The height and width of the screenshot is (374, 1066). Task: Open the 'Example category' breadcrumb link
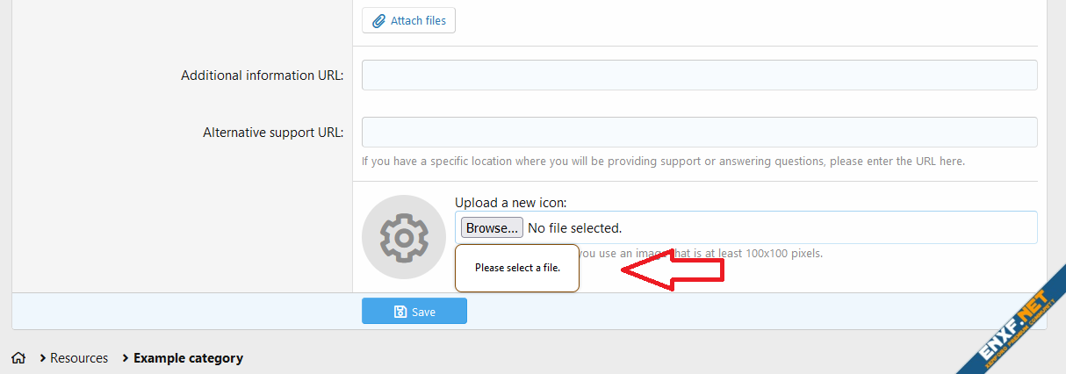tap(188, 358)
